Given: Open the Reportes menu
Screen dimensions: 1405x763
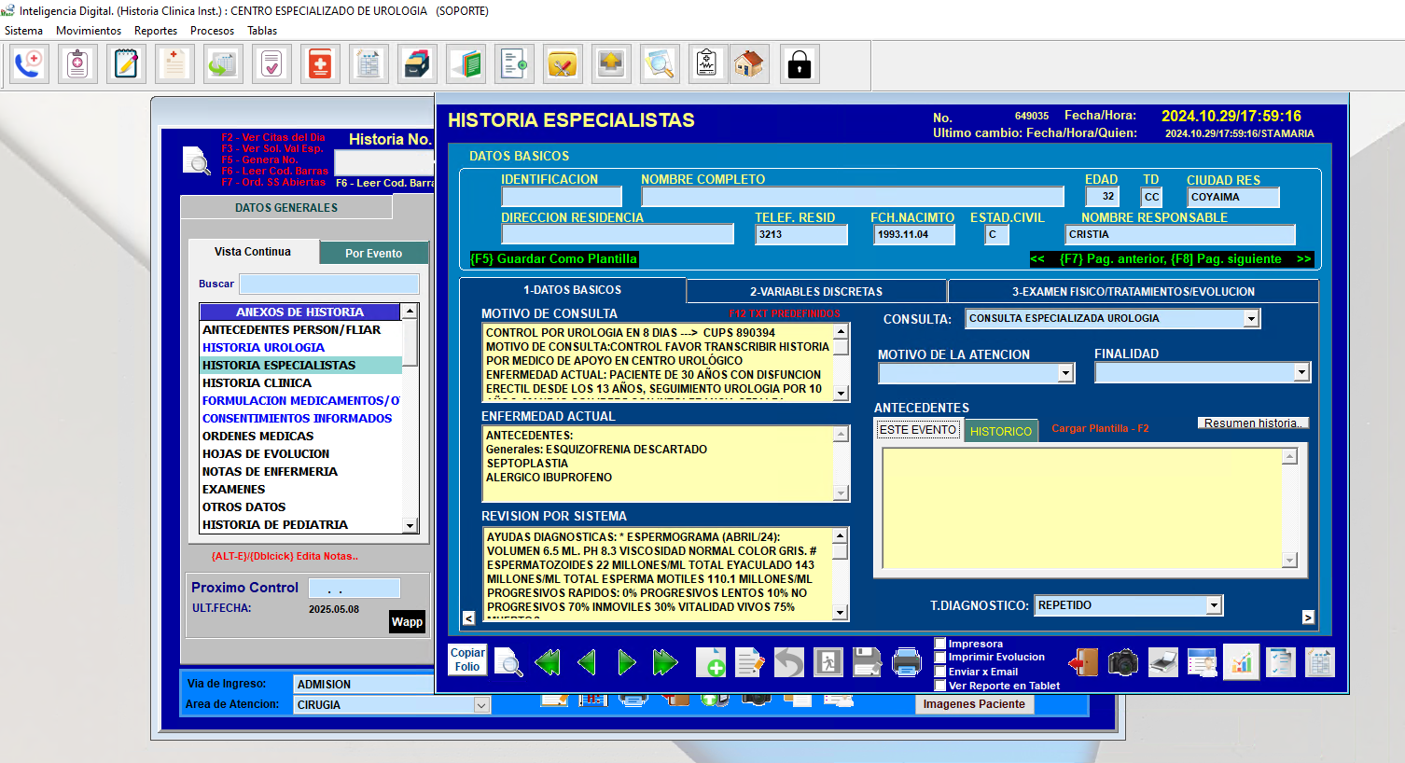Looking at the screenshot, I should (x=155, y=31).
